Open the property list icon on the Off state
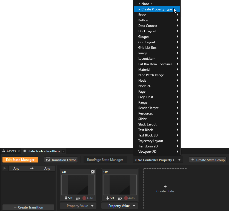 point(120,198)
